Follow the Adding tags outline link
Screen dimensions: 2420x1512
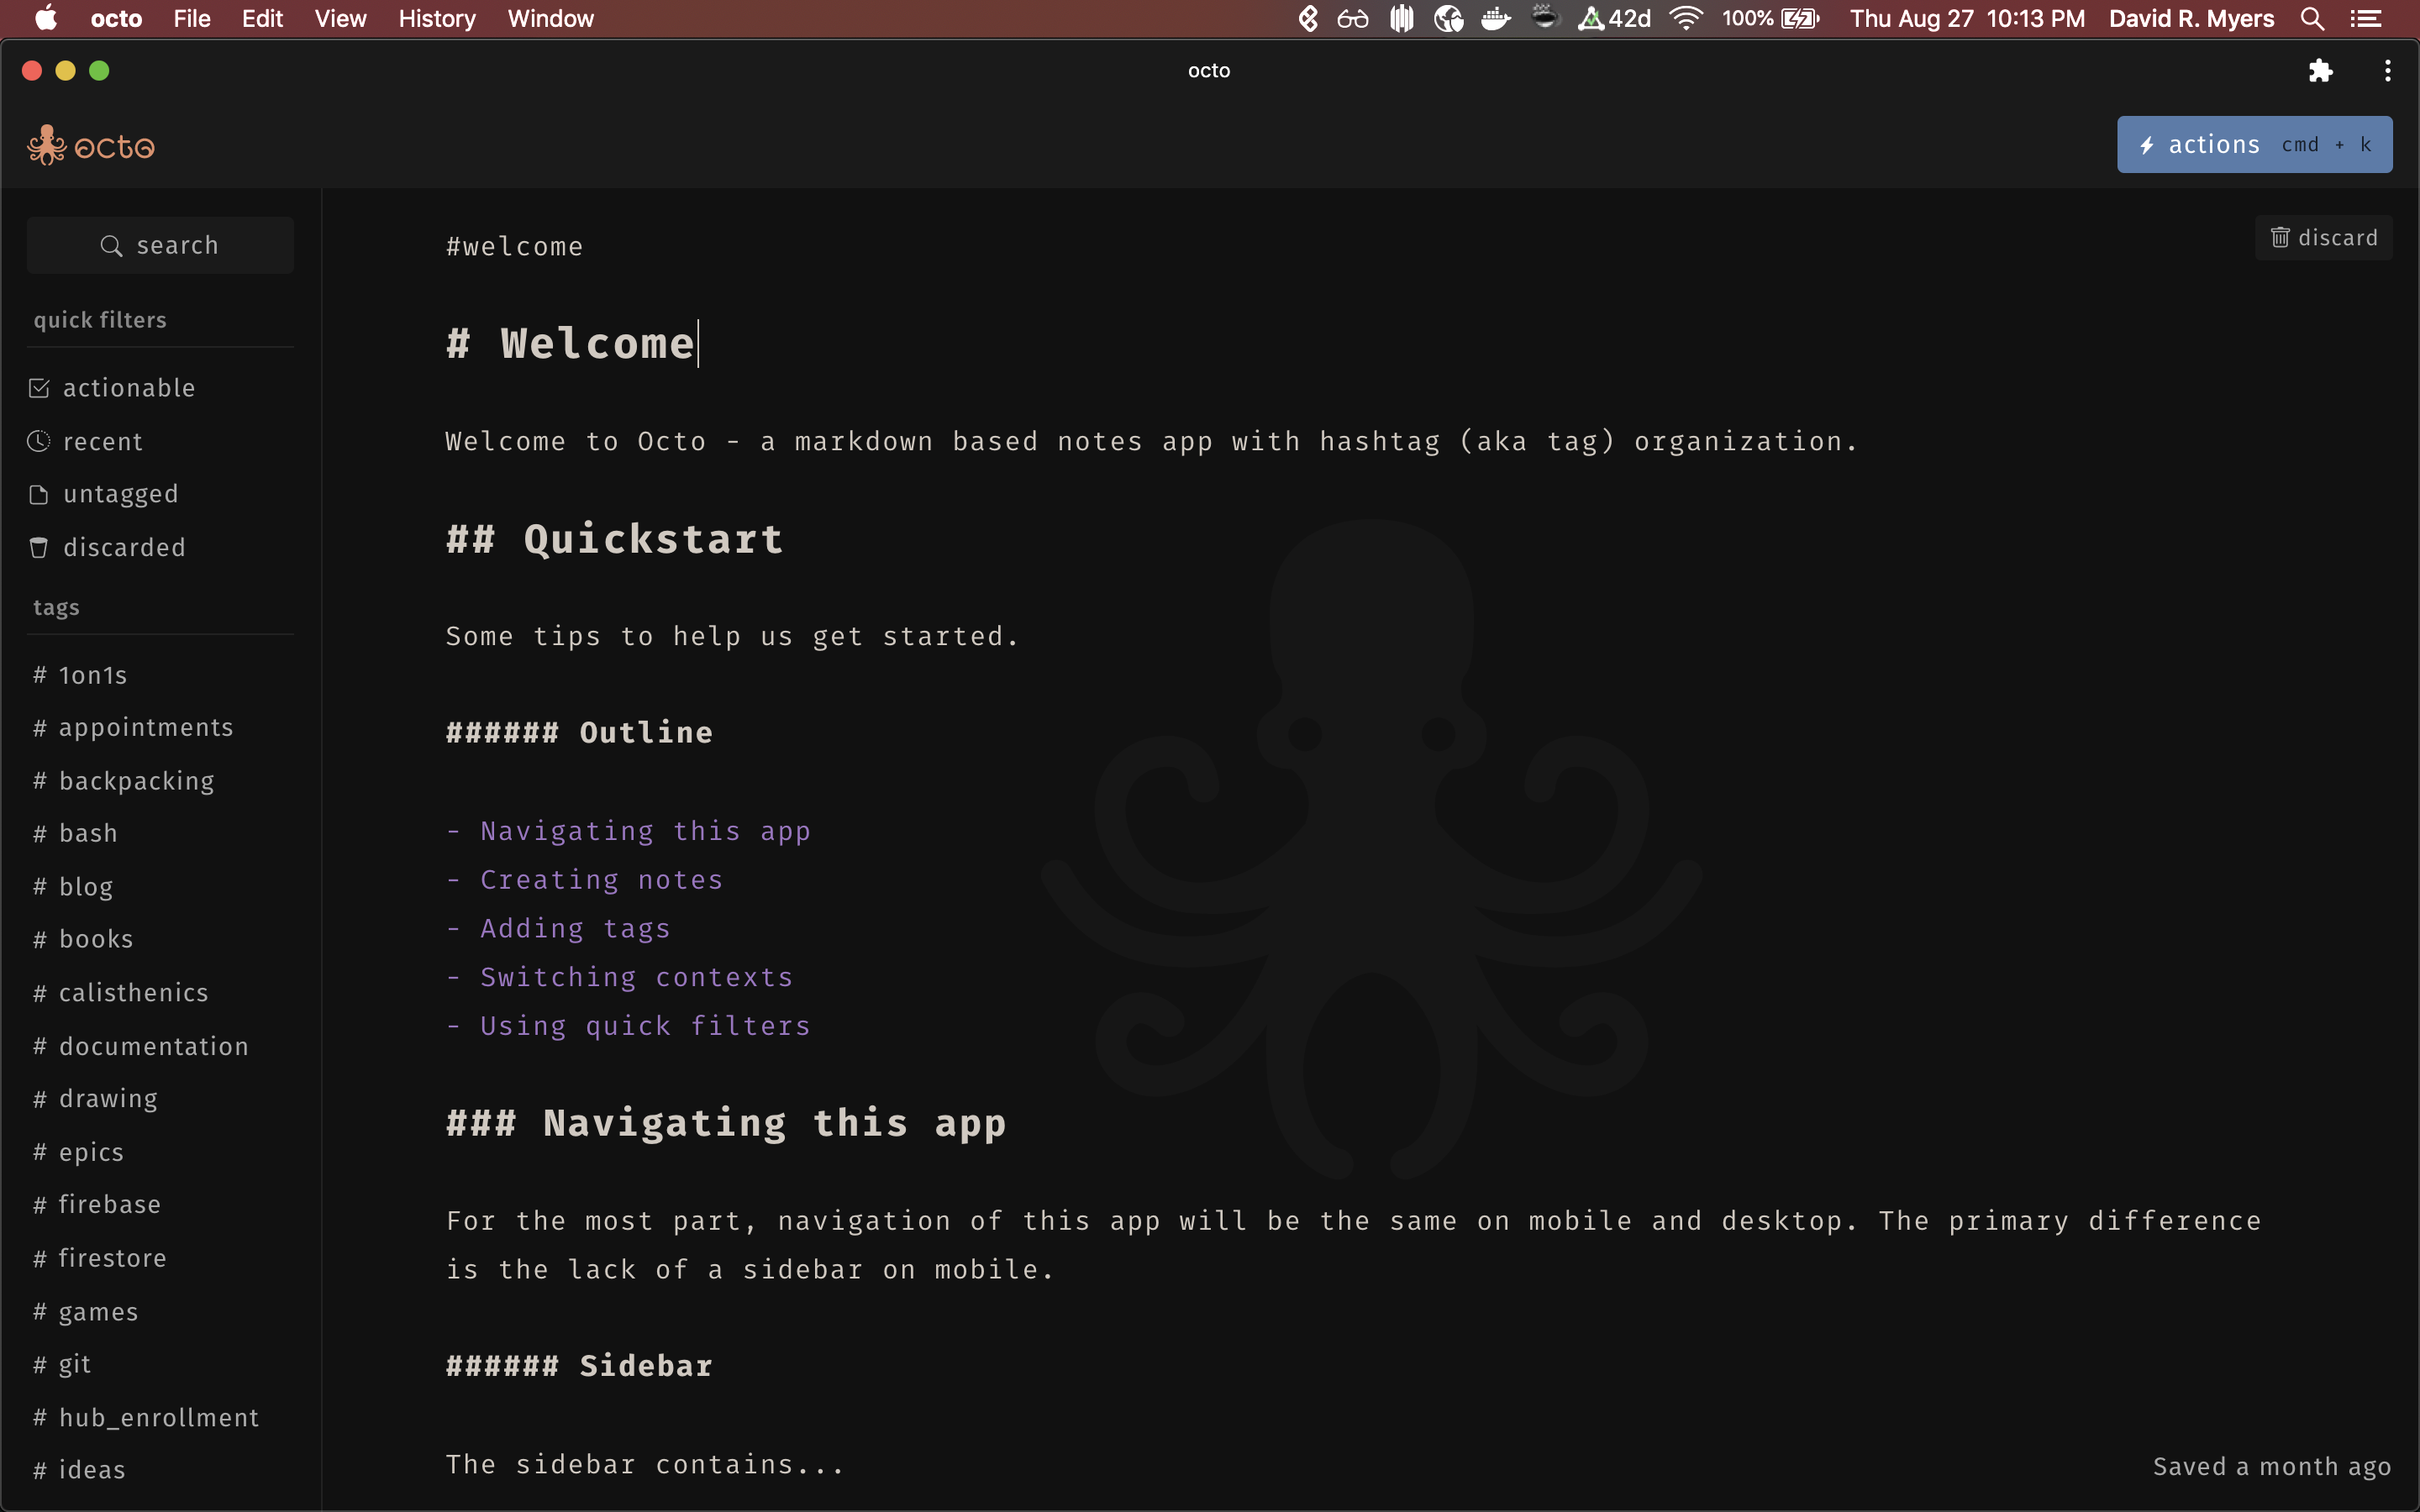575,929
